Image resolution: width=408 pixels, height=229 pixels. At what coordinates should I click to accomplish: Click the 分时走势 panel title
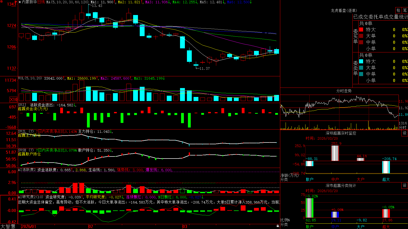coord(344,91)
